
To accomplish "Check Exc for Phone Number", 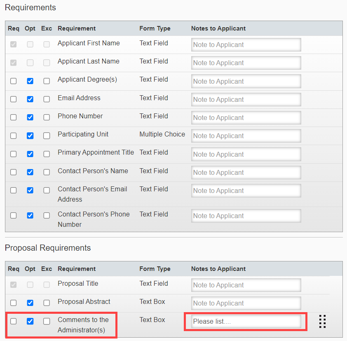I will click(x=47, y=118).
